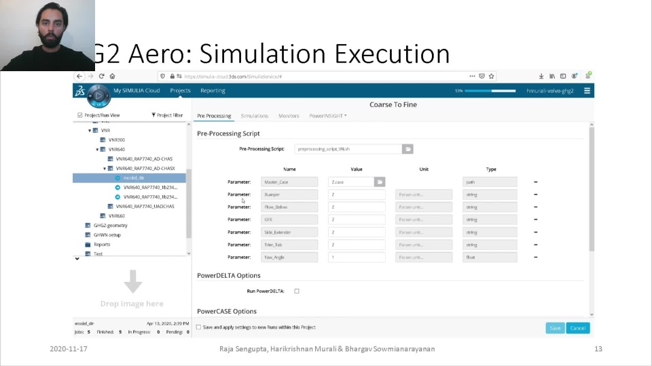
Task: Click the browser forward arrow
Action: coord(90,77)
